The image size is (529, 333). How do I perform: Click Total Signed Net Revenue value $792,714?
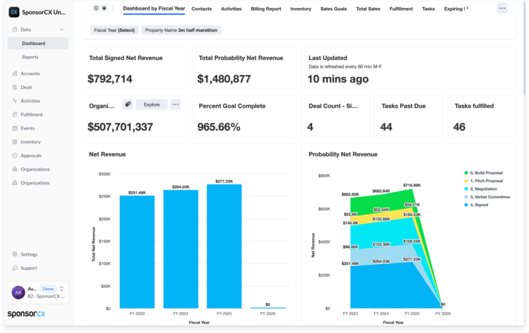(x=110, y=79)
